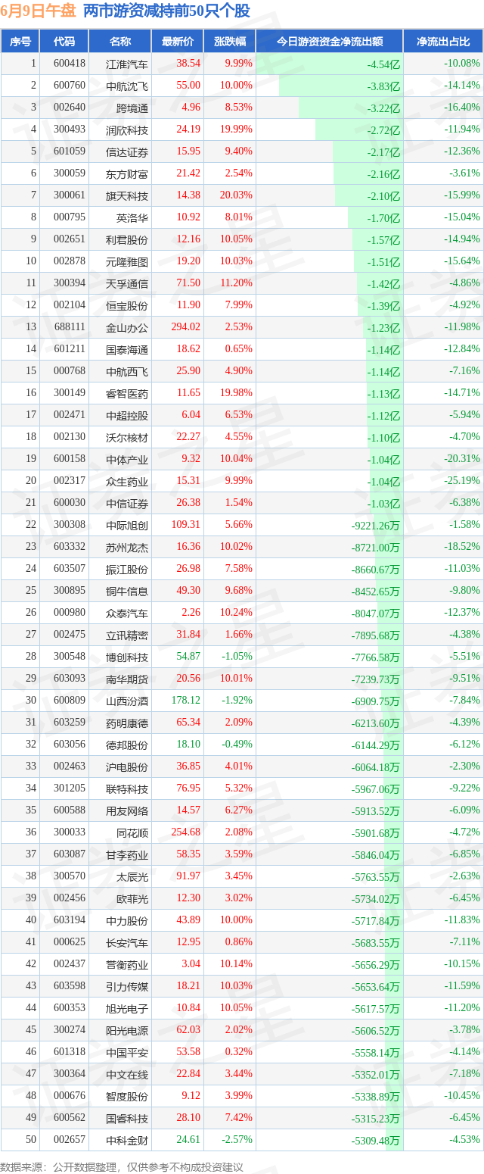Click the stock name 铜牛信息
The width and height of the screenshot is (484, 1174).
[x=127, y=592]
